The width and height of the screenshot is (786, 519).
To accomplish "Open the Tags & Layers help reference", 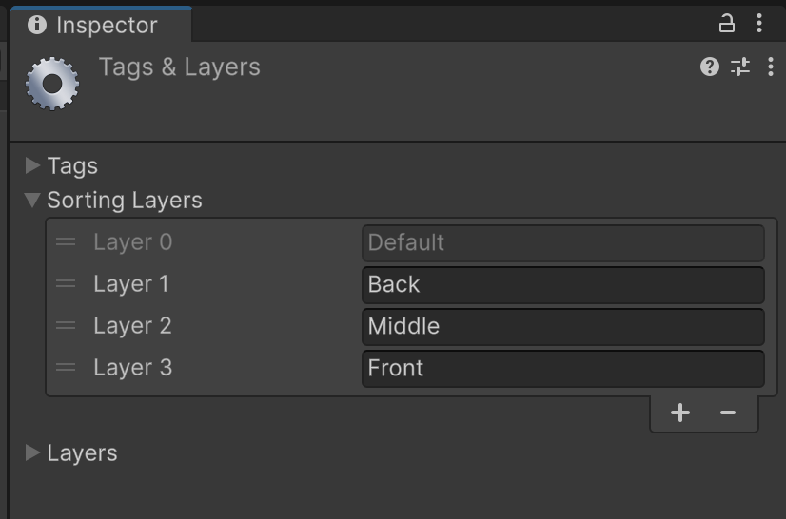I will coord(709,67).
